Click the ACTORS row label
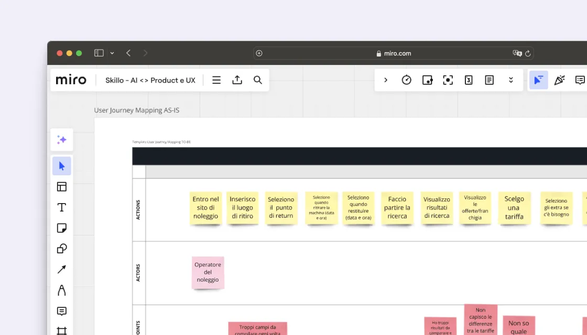Viewport: 587px width, 335px height. [x=138, y=273]
